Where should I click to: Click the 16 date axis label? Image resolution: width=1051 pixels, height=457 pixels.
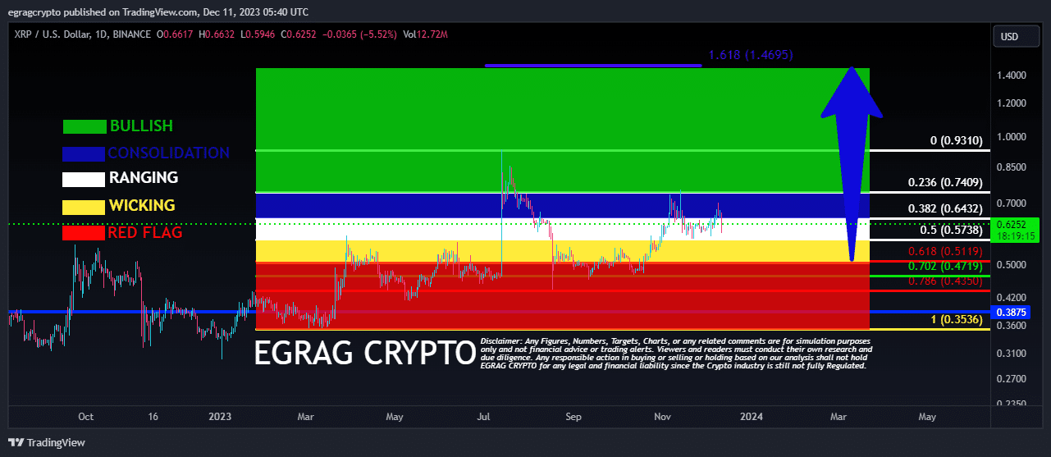pyautogui.click(x=153, y=417)
